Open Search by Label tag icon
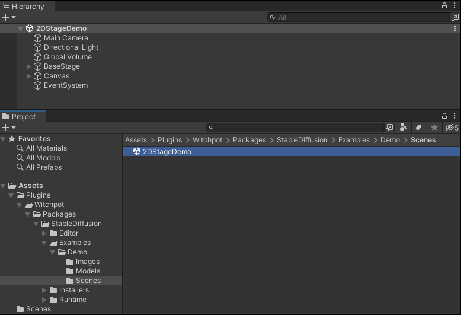The width and height of the screenshot is (461, 315). [x=418, y=128]
